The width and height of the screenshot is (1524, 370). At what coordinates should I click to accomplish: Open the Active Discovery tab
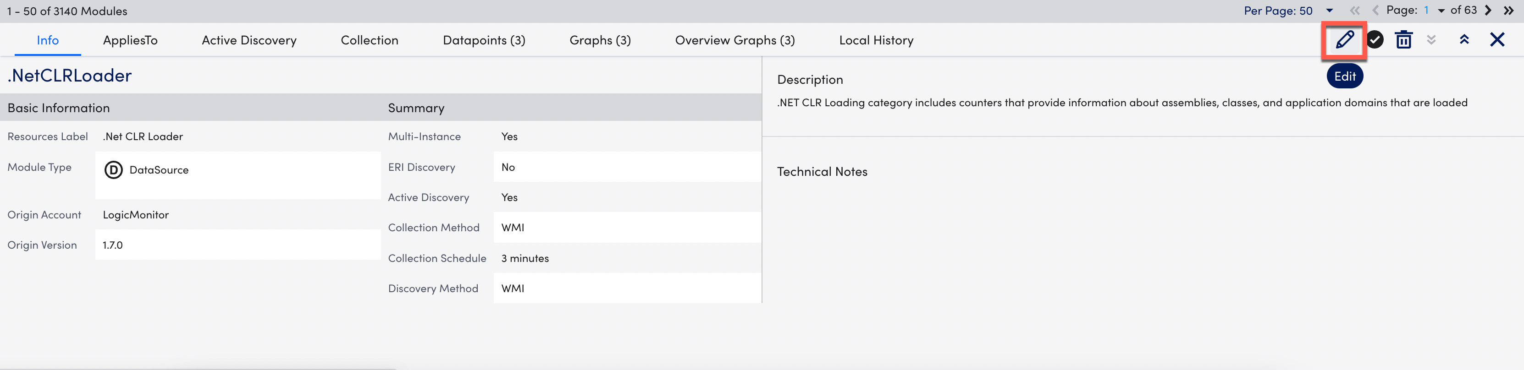[x=249, y=40]
